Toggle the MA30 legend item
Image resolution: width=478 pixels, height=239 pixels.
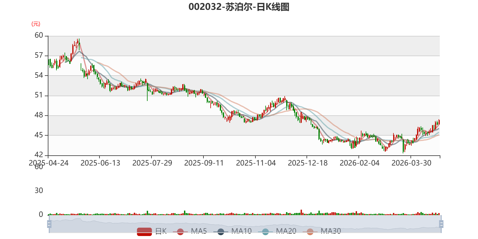tap(322, 231)
